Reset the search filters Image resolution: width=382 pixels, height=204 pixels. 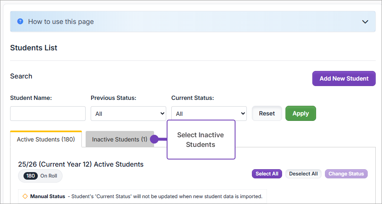267,113
